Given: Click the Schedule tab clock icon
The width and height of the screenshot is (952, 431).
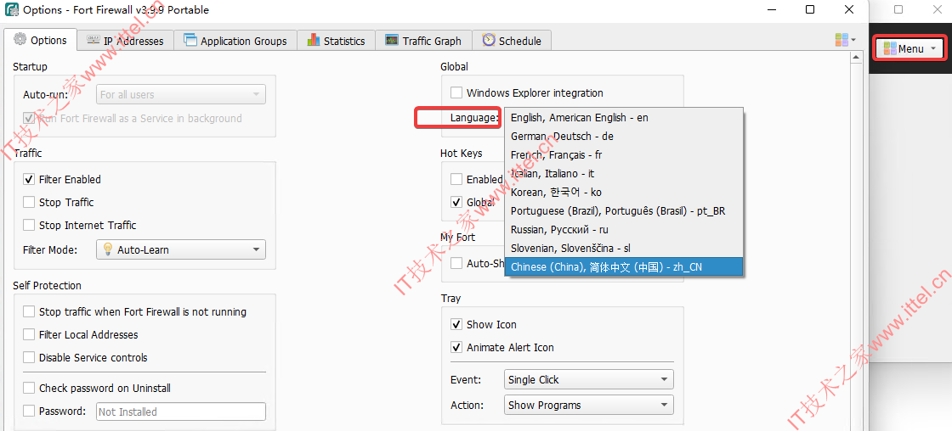Looking at the screenshot, I should (489, 39).
